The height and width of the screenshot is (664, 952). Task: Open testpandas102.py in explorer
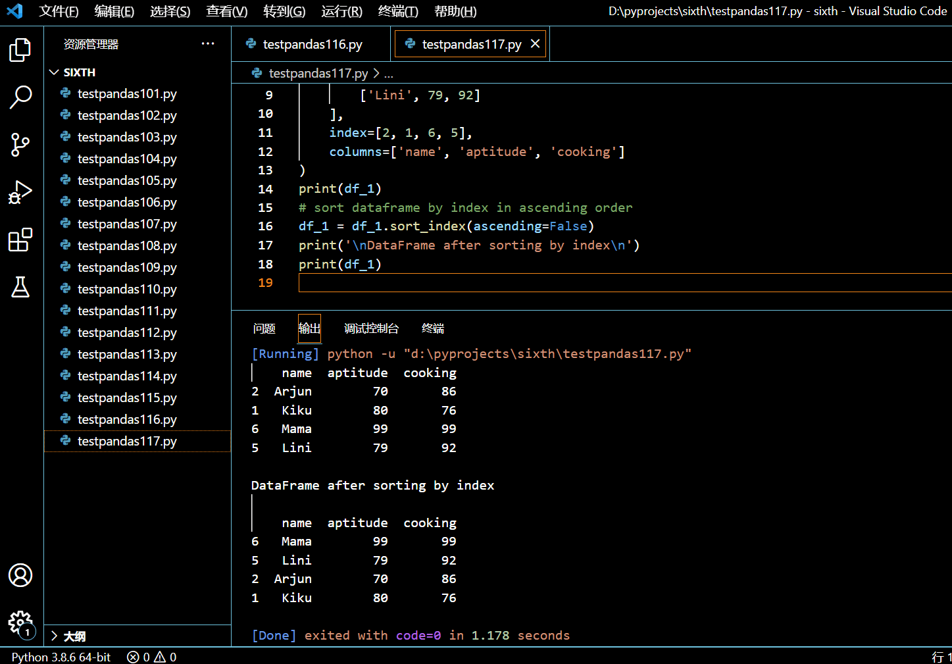point(138,115)
